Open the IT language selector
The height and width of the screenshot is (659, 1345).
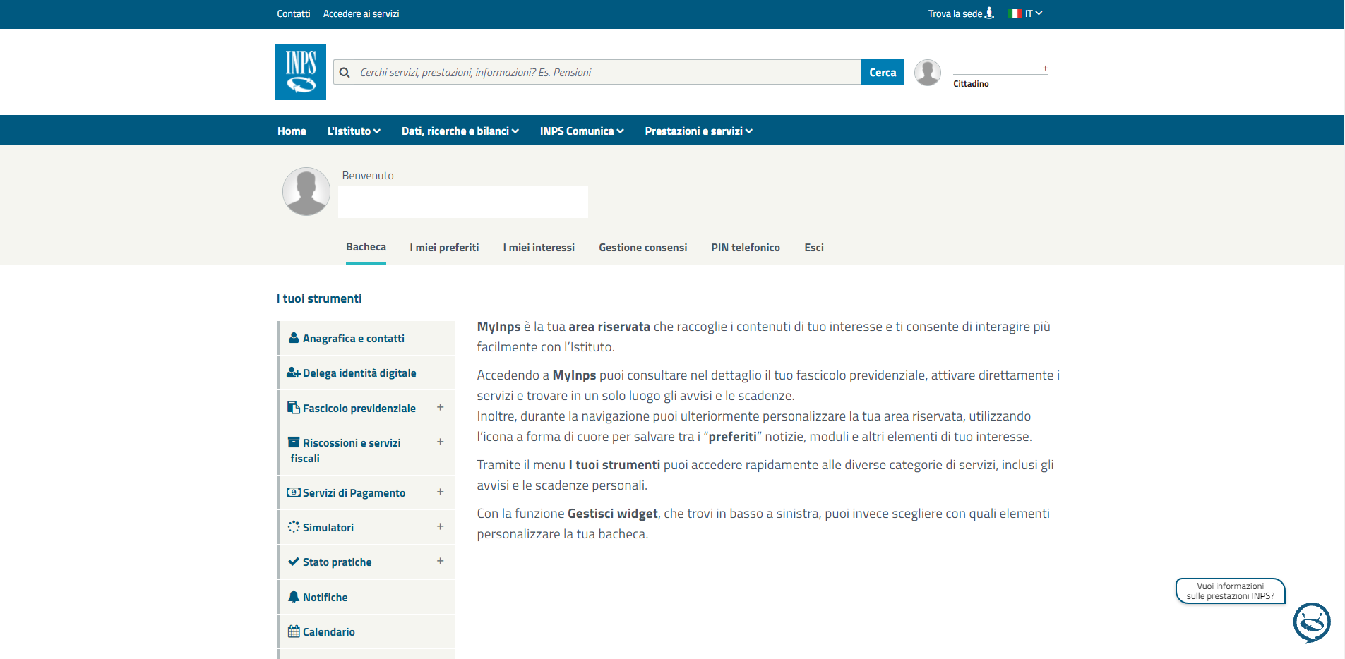click(x=1034, y=13)
